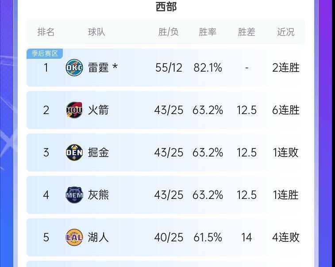335x267 pixels.
Task: Sort by the 胜/负 column header
Action: tap(169, 32)
